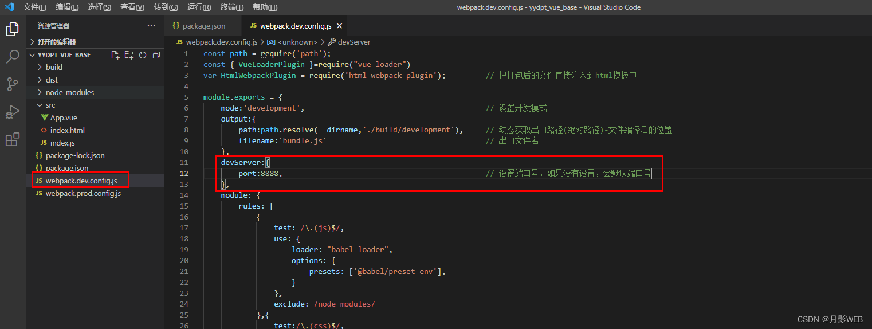Open the Search view in activity bar
The image size is (872, 329).
pyautogui.click(x=13, y=57)
